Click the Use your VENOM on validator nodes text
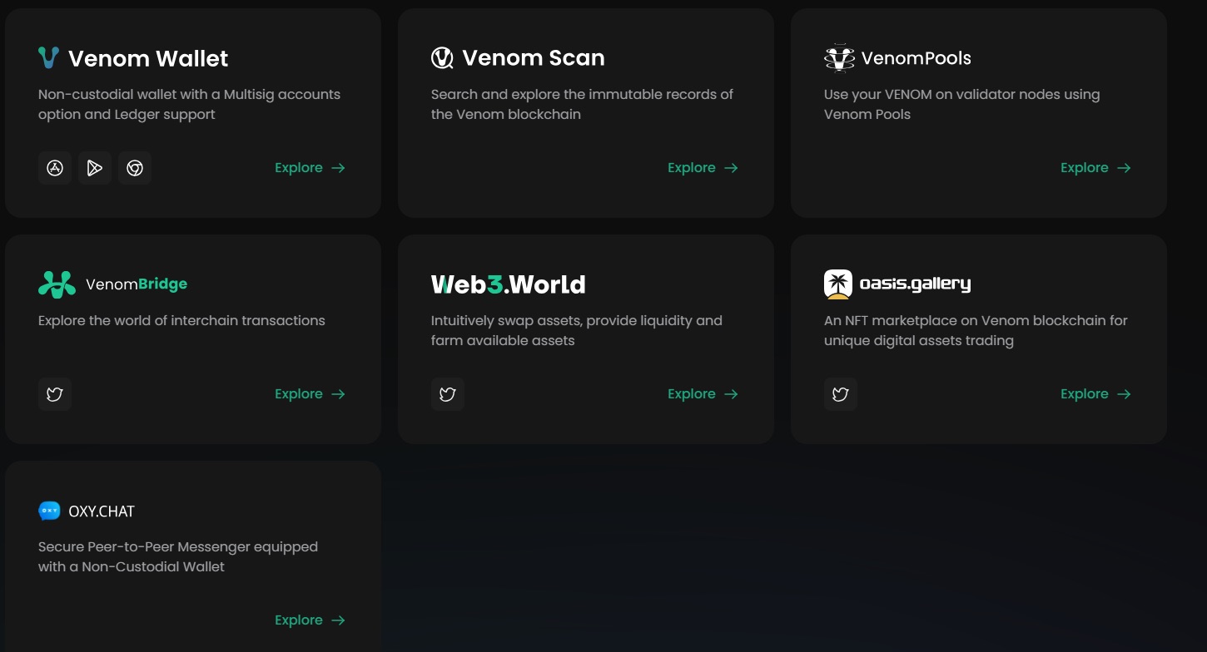The height and width of the screenshot is (652, 1207). tap(962, 105)
